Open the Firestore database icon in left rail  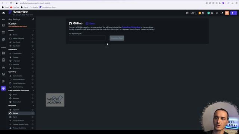tap(3, 53)
